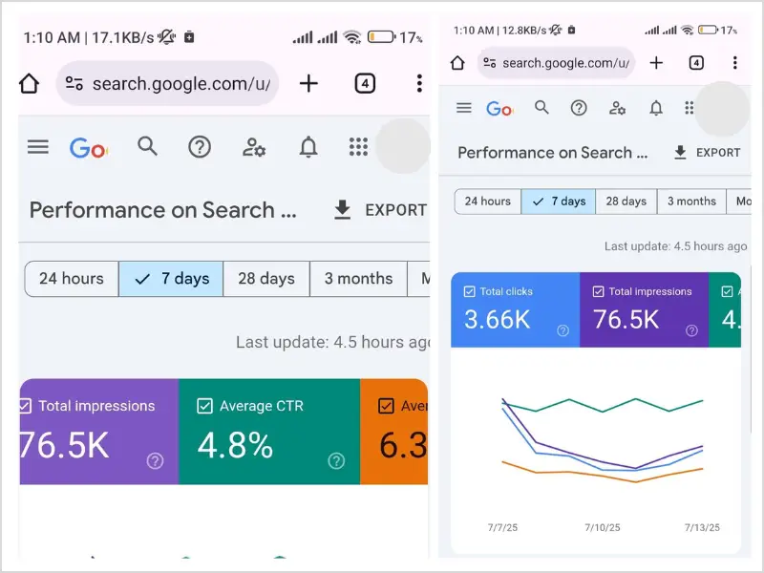Click Google logo in right Search Console
This screenshot has height=573, width=764.
499,108
